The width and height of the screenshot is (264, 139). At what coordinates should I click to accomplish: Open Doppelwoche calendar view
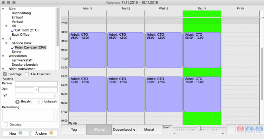click(124, 129)
